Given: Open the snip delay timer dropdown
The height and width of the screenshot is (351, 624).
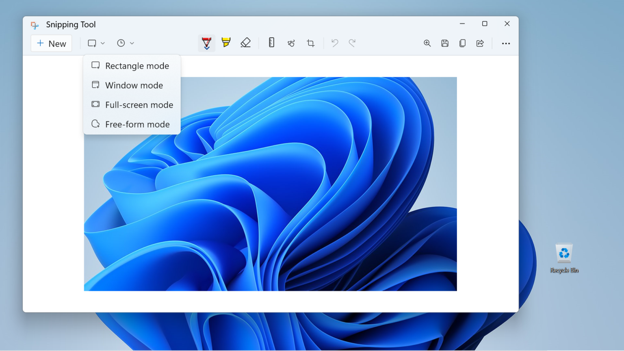Looking at the screenshot, I should click(125, 43).
